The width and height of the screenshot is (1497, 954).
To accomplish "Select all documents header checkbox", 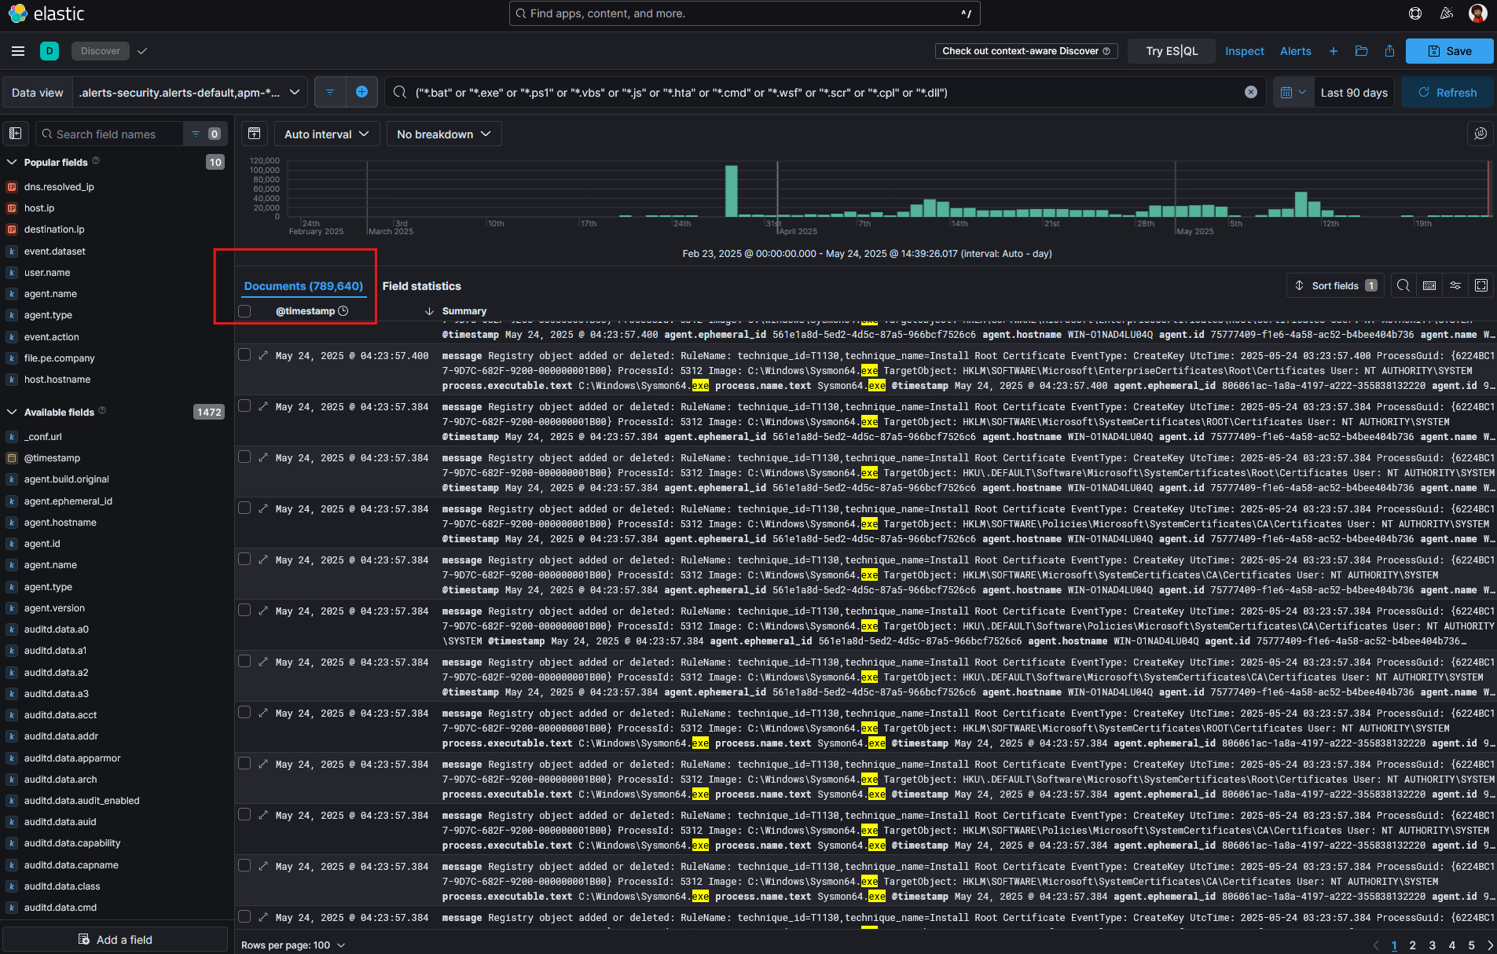I will (x=244, y=311).
